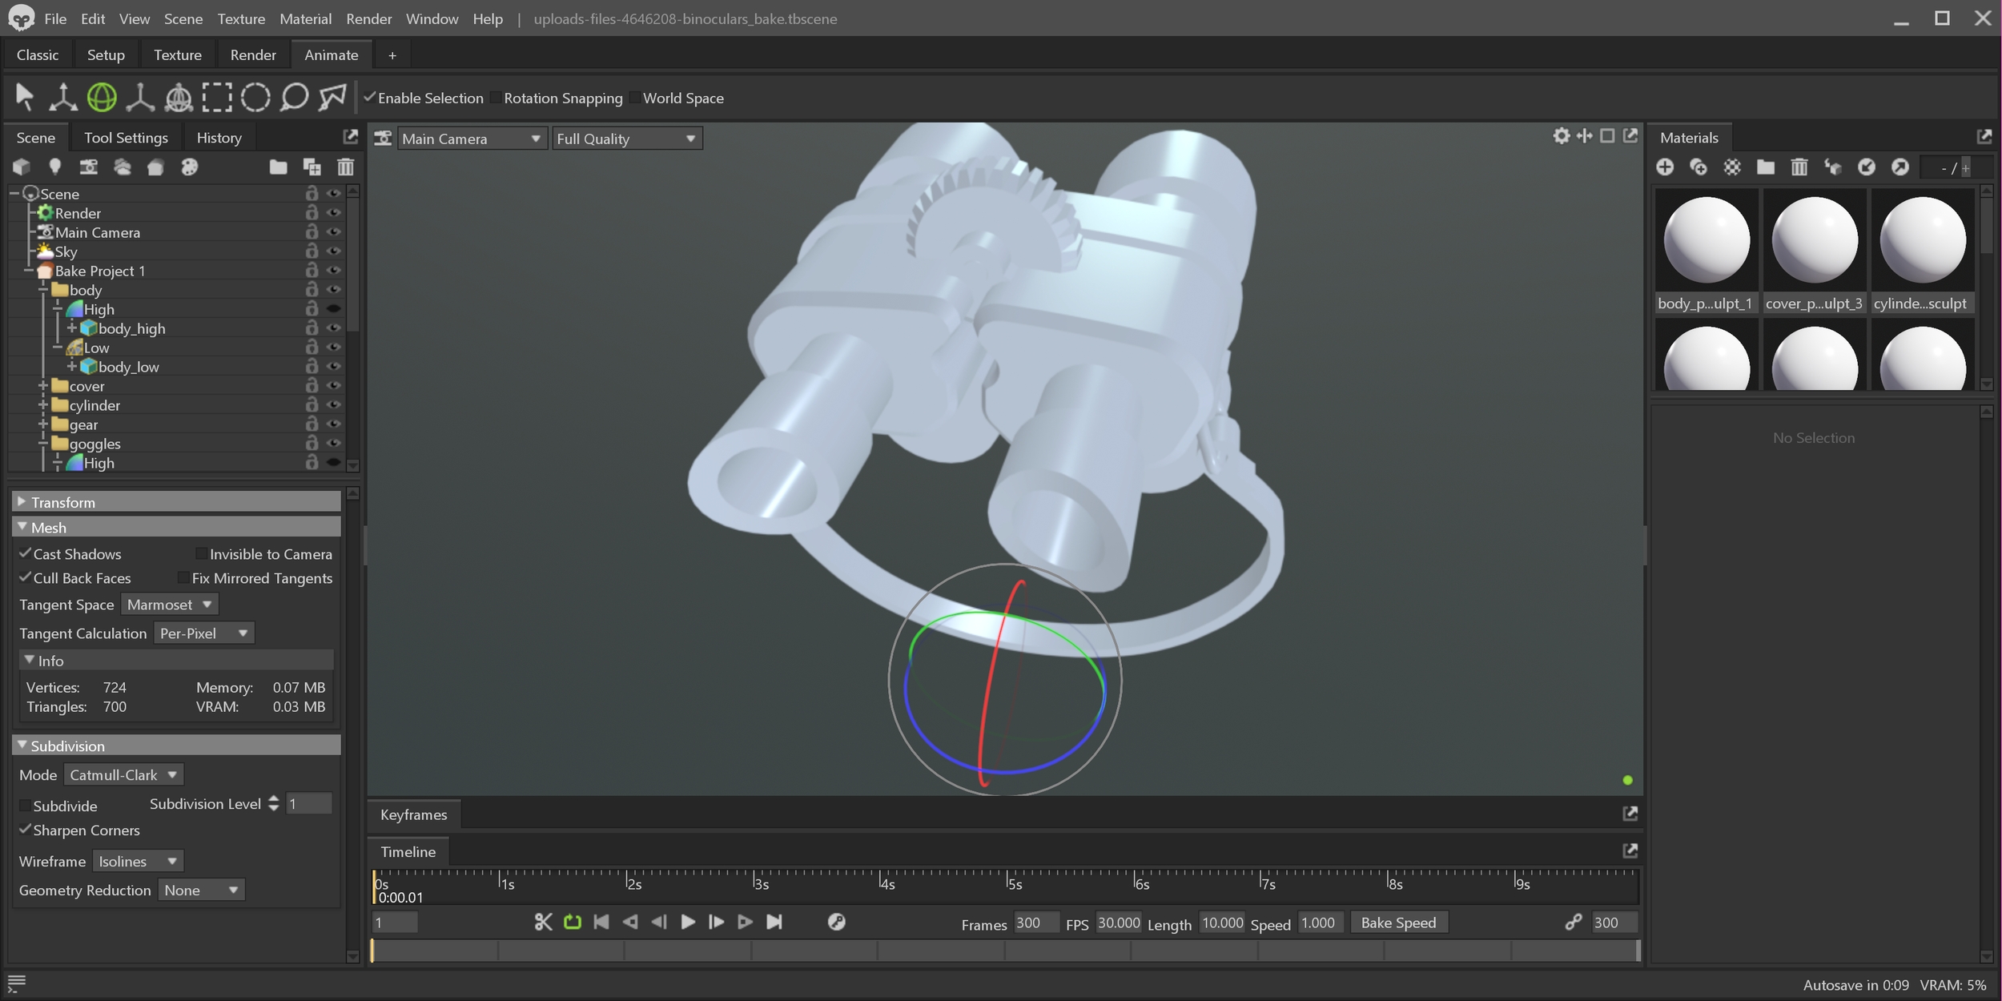Viewport: 2002px width, 1001px height.
Task: Enable Fix Mirrored Tangents
Action: tap(183, 577)
